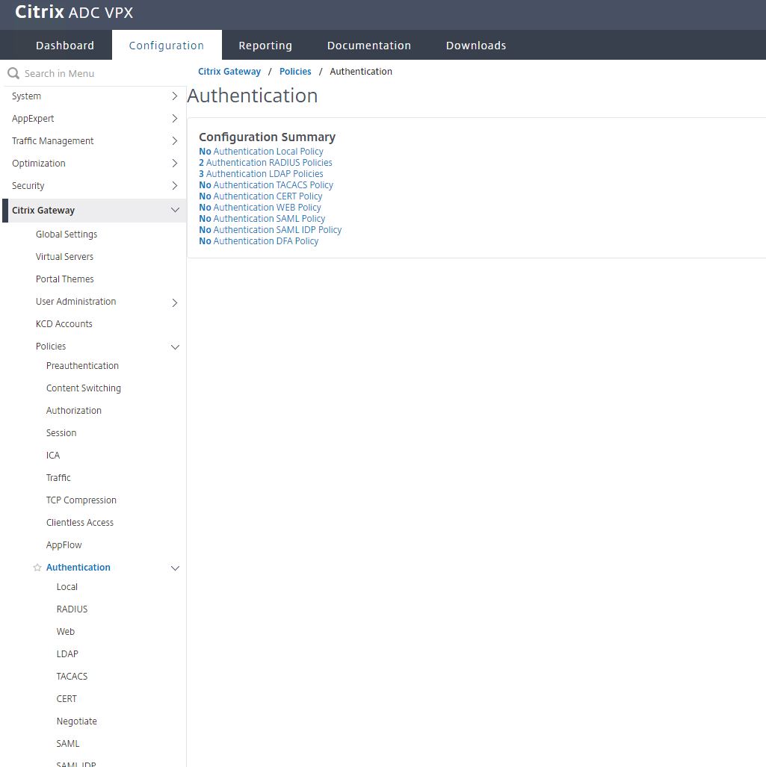Viewport: 766px width, 767px height.
Task: Open Clientless Access policies
Action: (80, 523)
